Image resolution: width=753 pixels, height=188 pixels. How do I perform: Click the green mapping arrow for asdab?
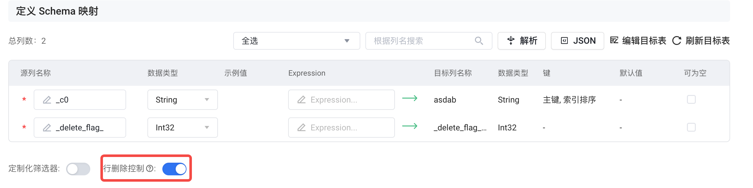410,98
